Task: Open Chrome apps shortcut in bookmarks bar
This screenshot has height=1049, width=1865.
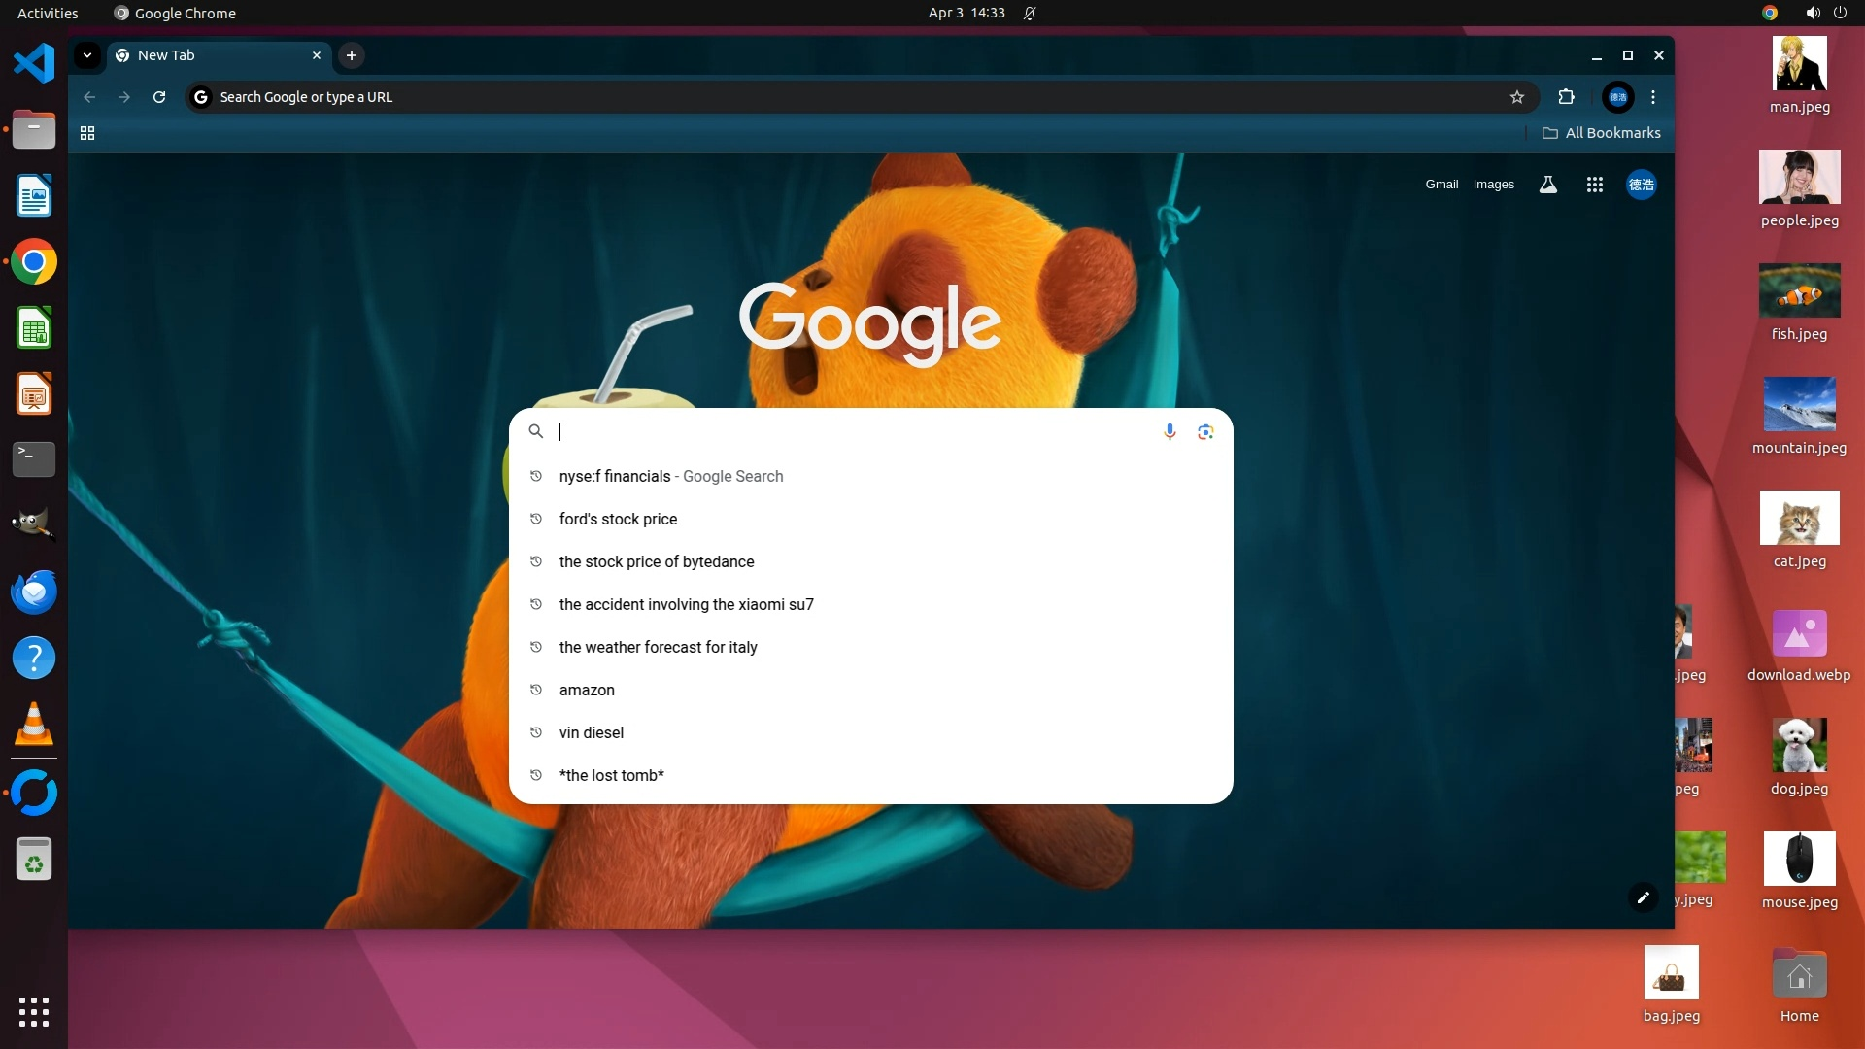Action: pyautogui.click(x=87, y=133)
